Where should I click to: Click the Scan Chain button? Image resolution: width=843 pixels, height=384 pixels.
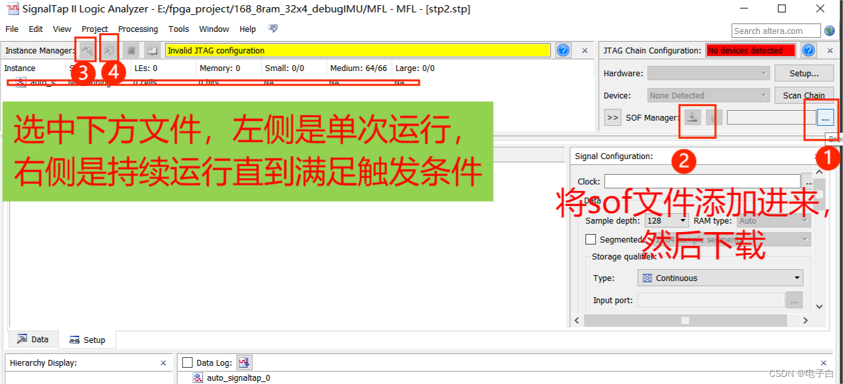pyautogui.click(x=804, y=95)
